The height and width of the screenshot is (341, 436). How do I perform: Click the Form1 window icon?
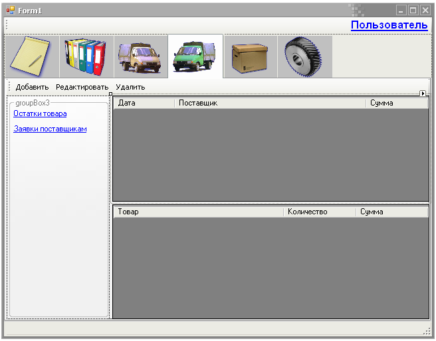11,11
